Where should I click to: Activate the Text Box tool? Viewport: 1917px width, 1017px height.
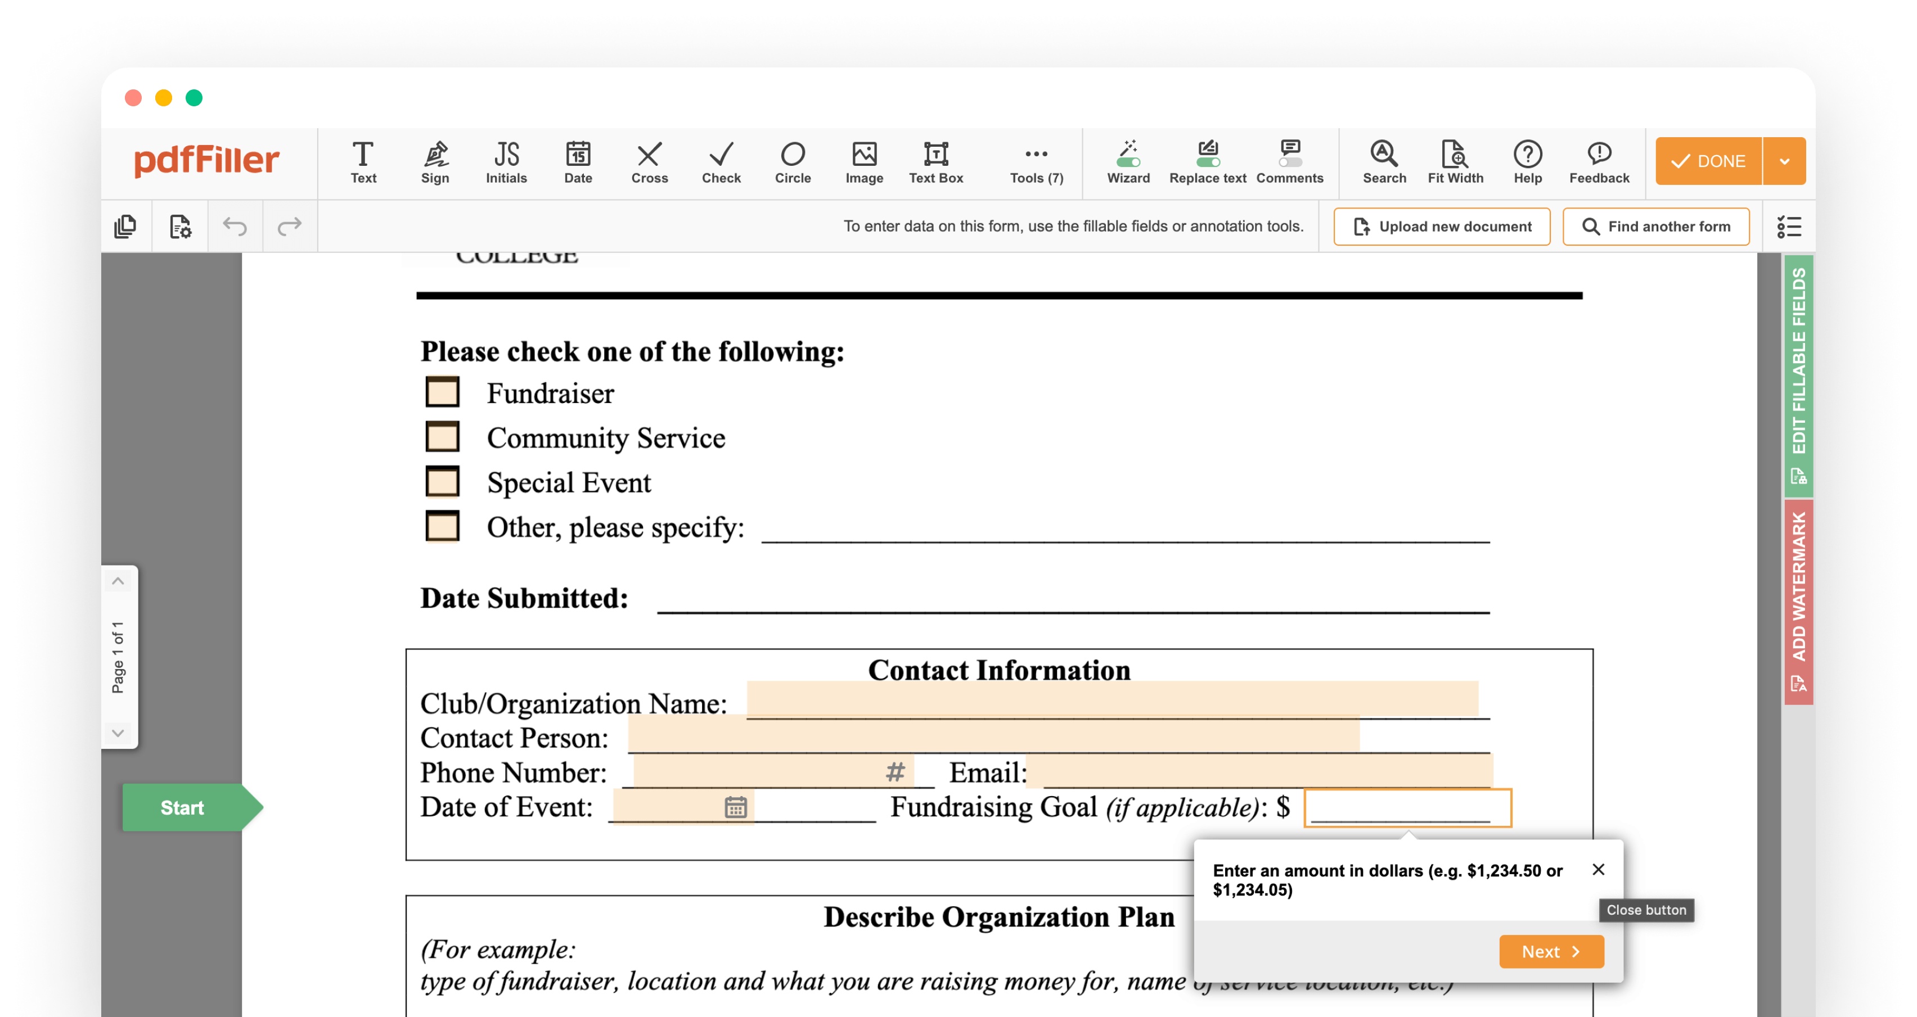pyautogui.click(x=935, y=161)
